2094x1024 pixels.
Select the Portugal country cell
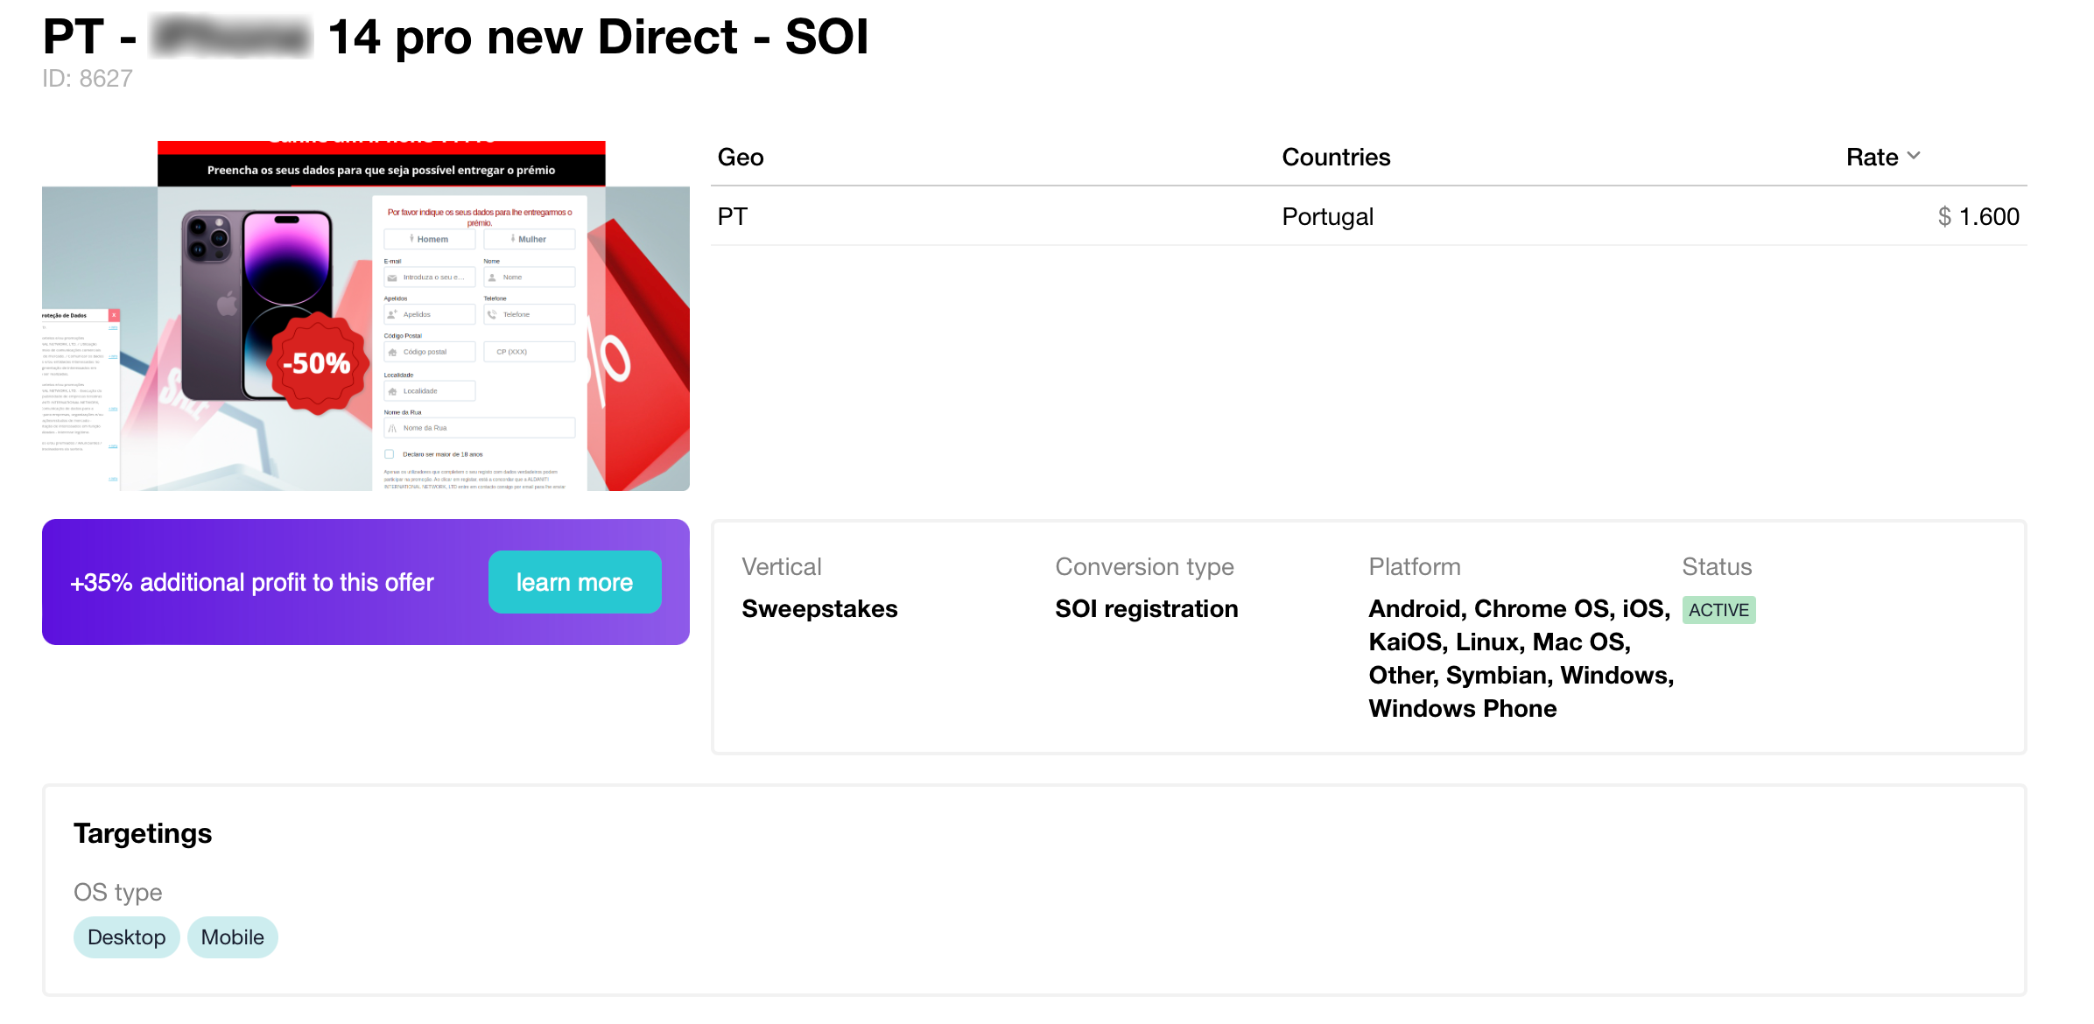click(1327, 217)
